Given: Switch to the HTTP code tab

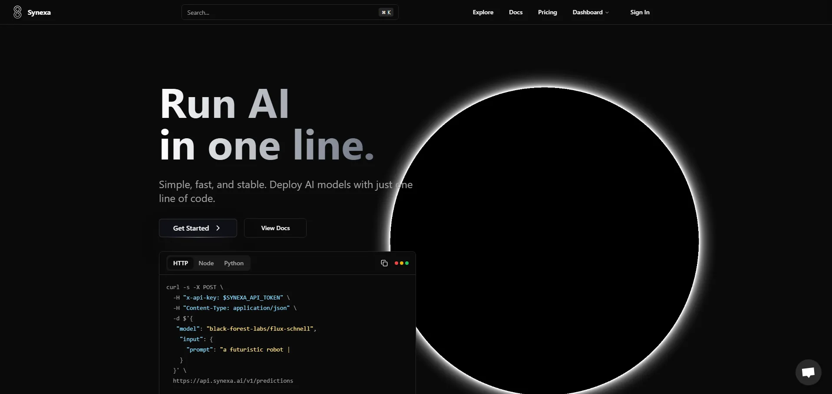Looking at the screenshot, I should tap(180, 263).
